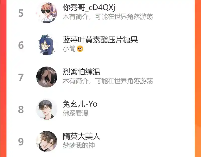201x157 pixels.
Task: Open avatar of 烈絮怕缠温
Action: pos(47,77)
